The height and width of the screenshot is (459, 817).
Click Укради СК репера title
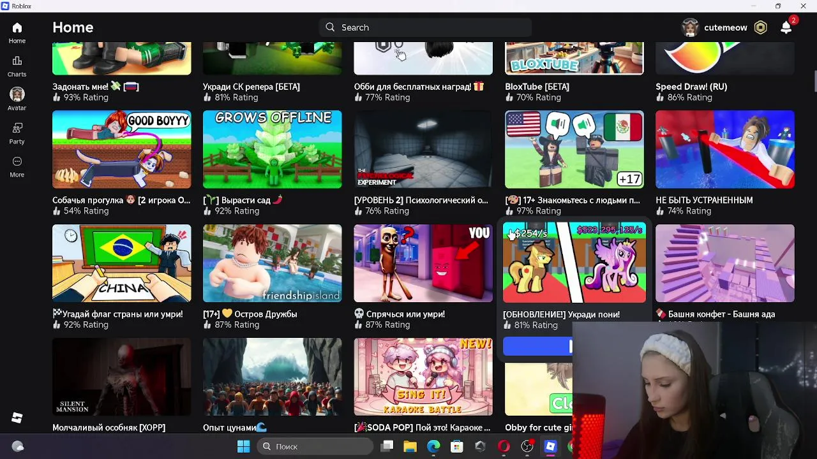(251, 87)
